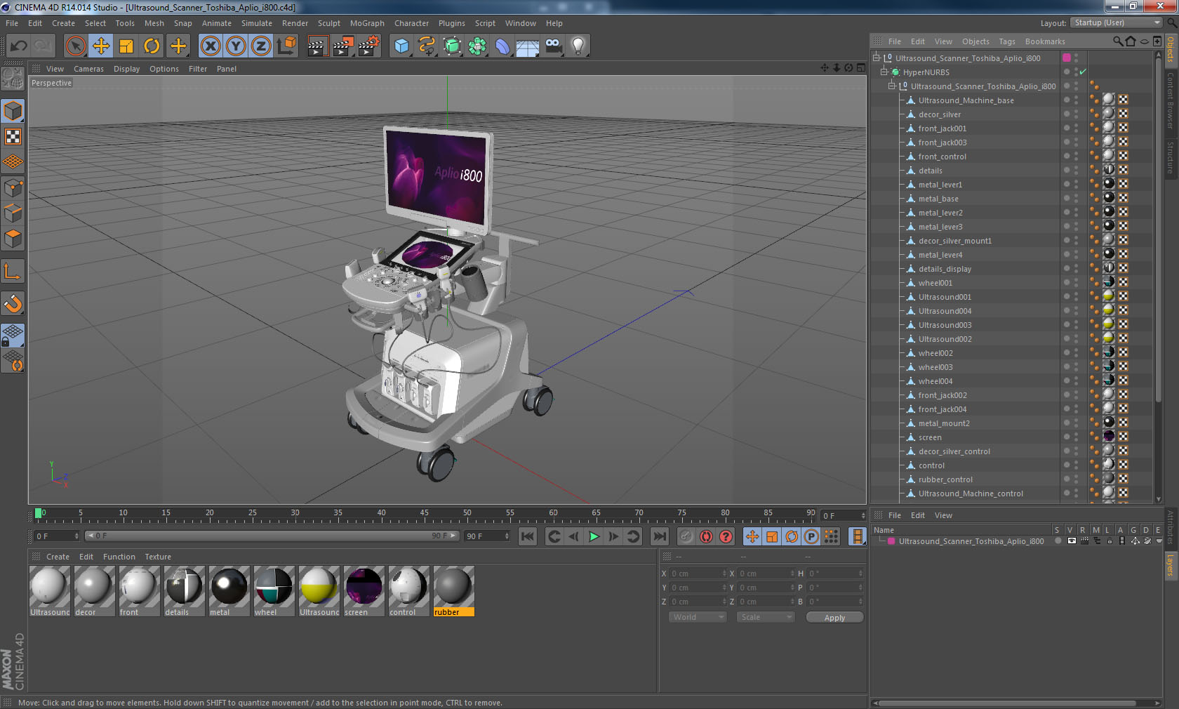Open the Scale mode dropdown
The width and height of the screenshot is (1179, 709).
[x=765, y=617]
